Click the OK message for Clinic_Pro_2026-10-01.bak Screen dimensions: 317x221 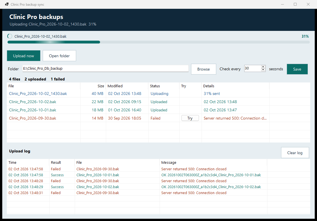pos(211,175)
